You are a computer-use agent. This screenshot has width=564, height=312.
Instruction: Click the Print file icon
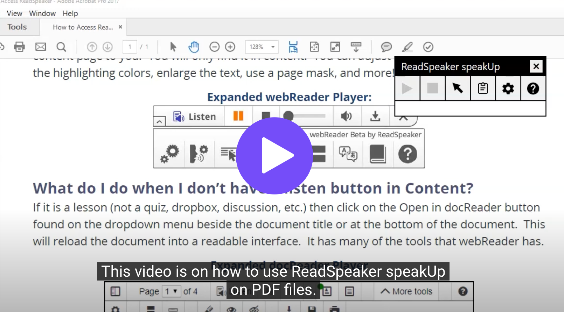tap(19, 47)
